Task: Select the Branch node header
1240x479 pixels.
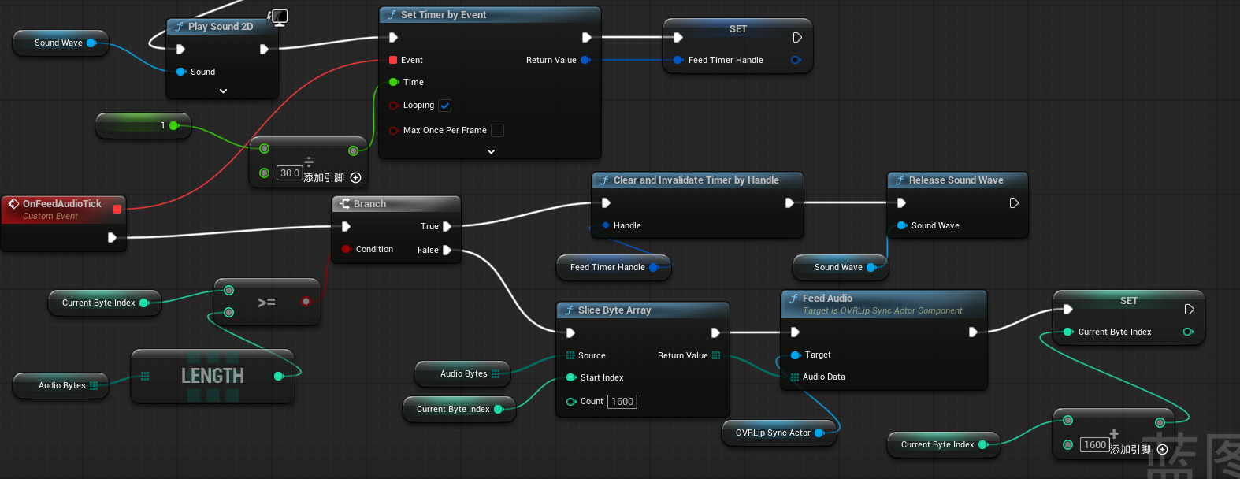Action: [x=396, y=204]
